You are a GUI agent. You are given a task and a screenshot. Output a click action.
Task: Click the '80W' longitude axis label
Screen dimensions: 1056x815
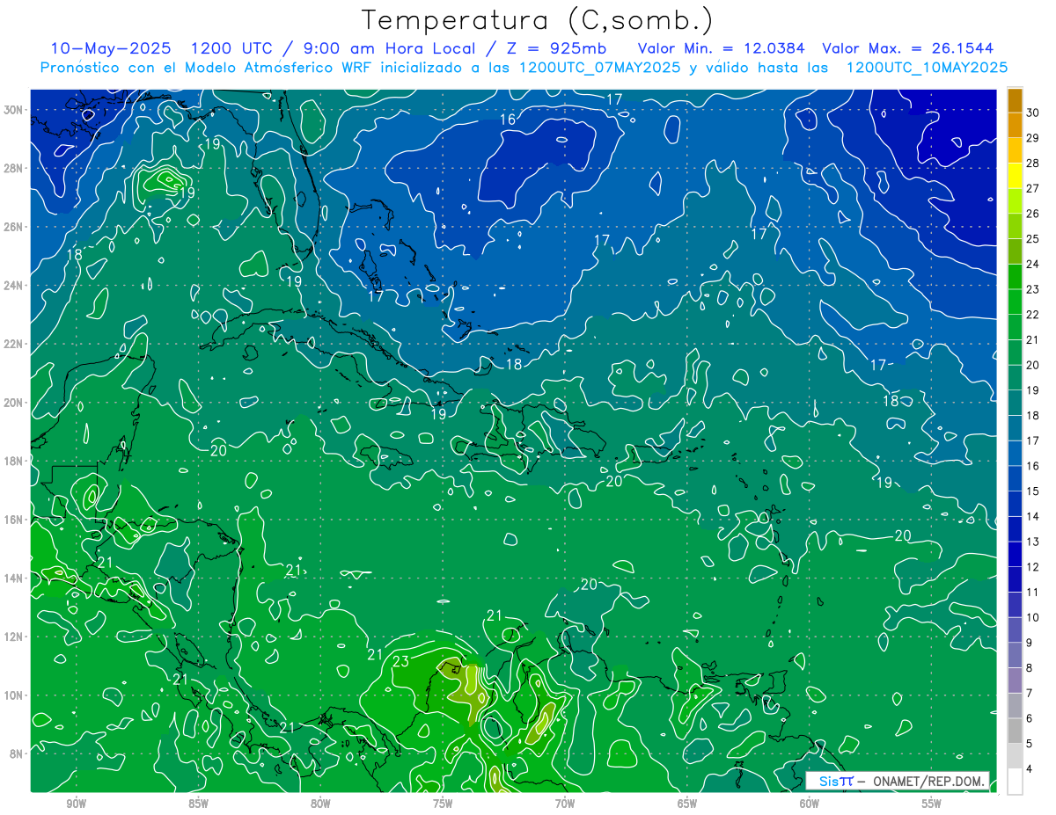(320, 804)
